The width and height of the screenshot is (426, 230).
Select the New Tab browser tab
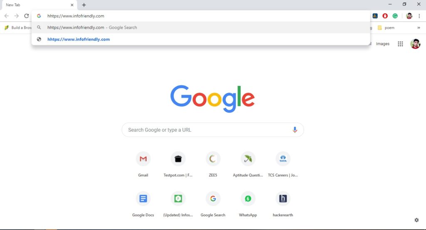coord(39,5)
